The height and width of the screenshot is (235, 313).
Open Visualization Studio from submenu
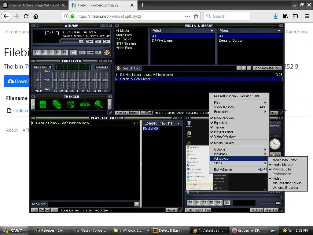tap(287, 183)
